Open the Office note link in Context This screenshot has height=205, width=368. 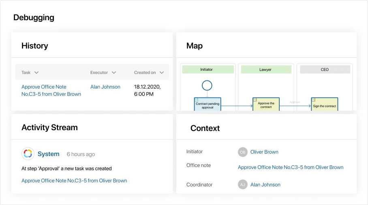point(290,167)
